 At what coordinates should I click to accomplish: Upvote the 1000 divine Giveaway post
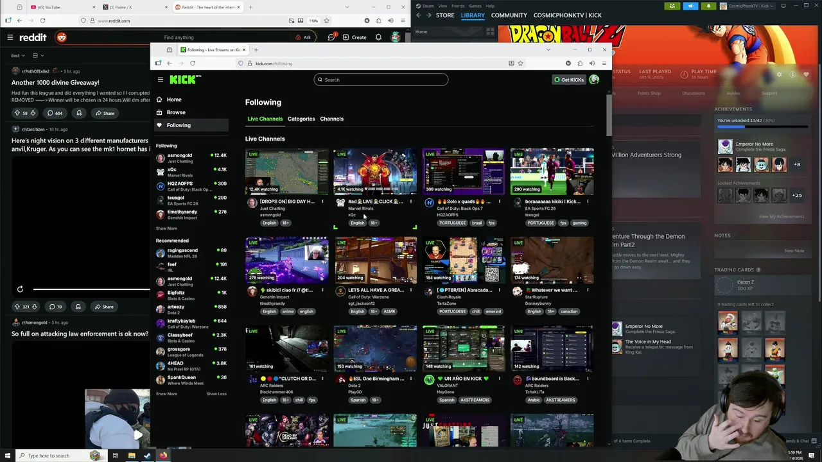coord(17,113)
